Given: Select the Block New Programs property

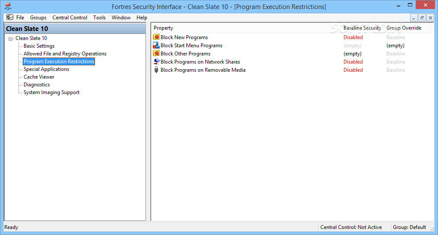Looking at the screenshot, I should point(184,37).
